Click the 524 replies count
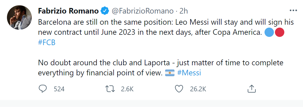Image resolution: width=303 pixels, height=108 pixels. pyautogui.click(x=59, y=89)
